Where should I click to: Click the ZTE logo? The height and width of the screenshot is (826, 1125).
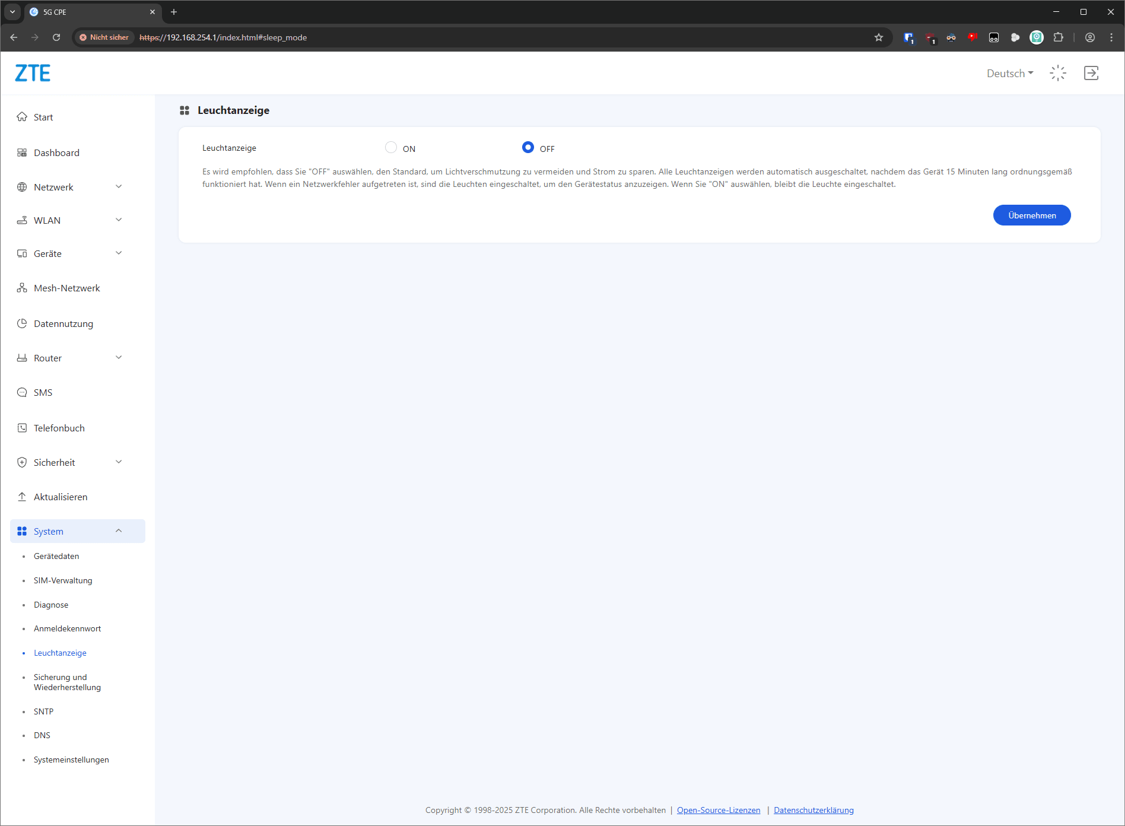pos(33,73)
